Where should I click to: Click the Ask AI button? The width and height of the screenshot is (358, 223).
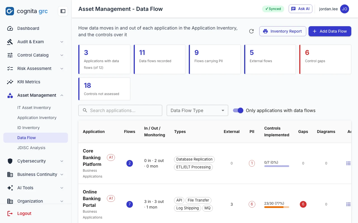(x=300, y=9)
